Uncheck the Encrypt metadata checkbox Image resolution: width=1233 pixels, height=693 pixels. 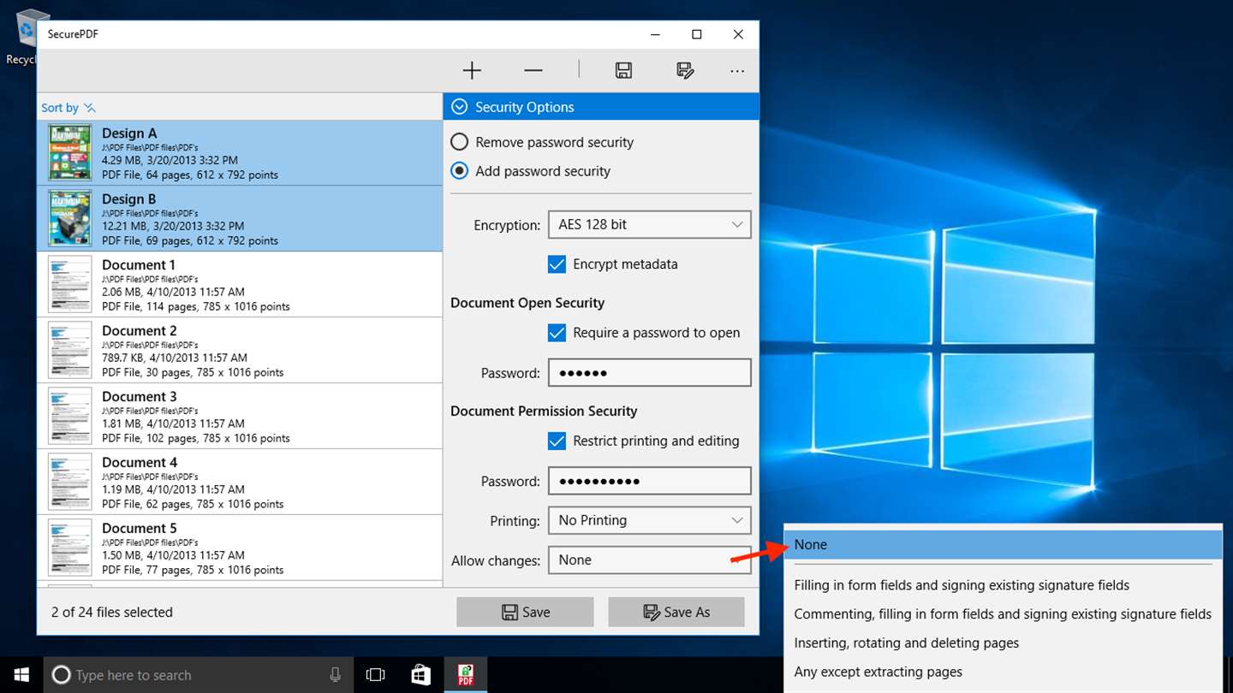557,264
